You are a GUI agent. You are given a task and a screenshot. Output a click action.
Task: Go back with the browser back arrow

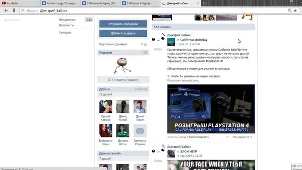coord(6,10)
